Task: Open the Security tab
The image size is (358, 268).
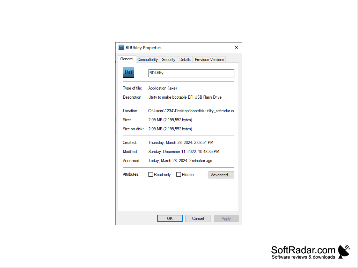Action: [x=168, y=60]
